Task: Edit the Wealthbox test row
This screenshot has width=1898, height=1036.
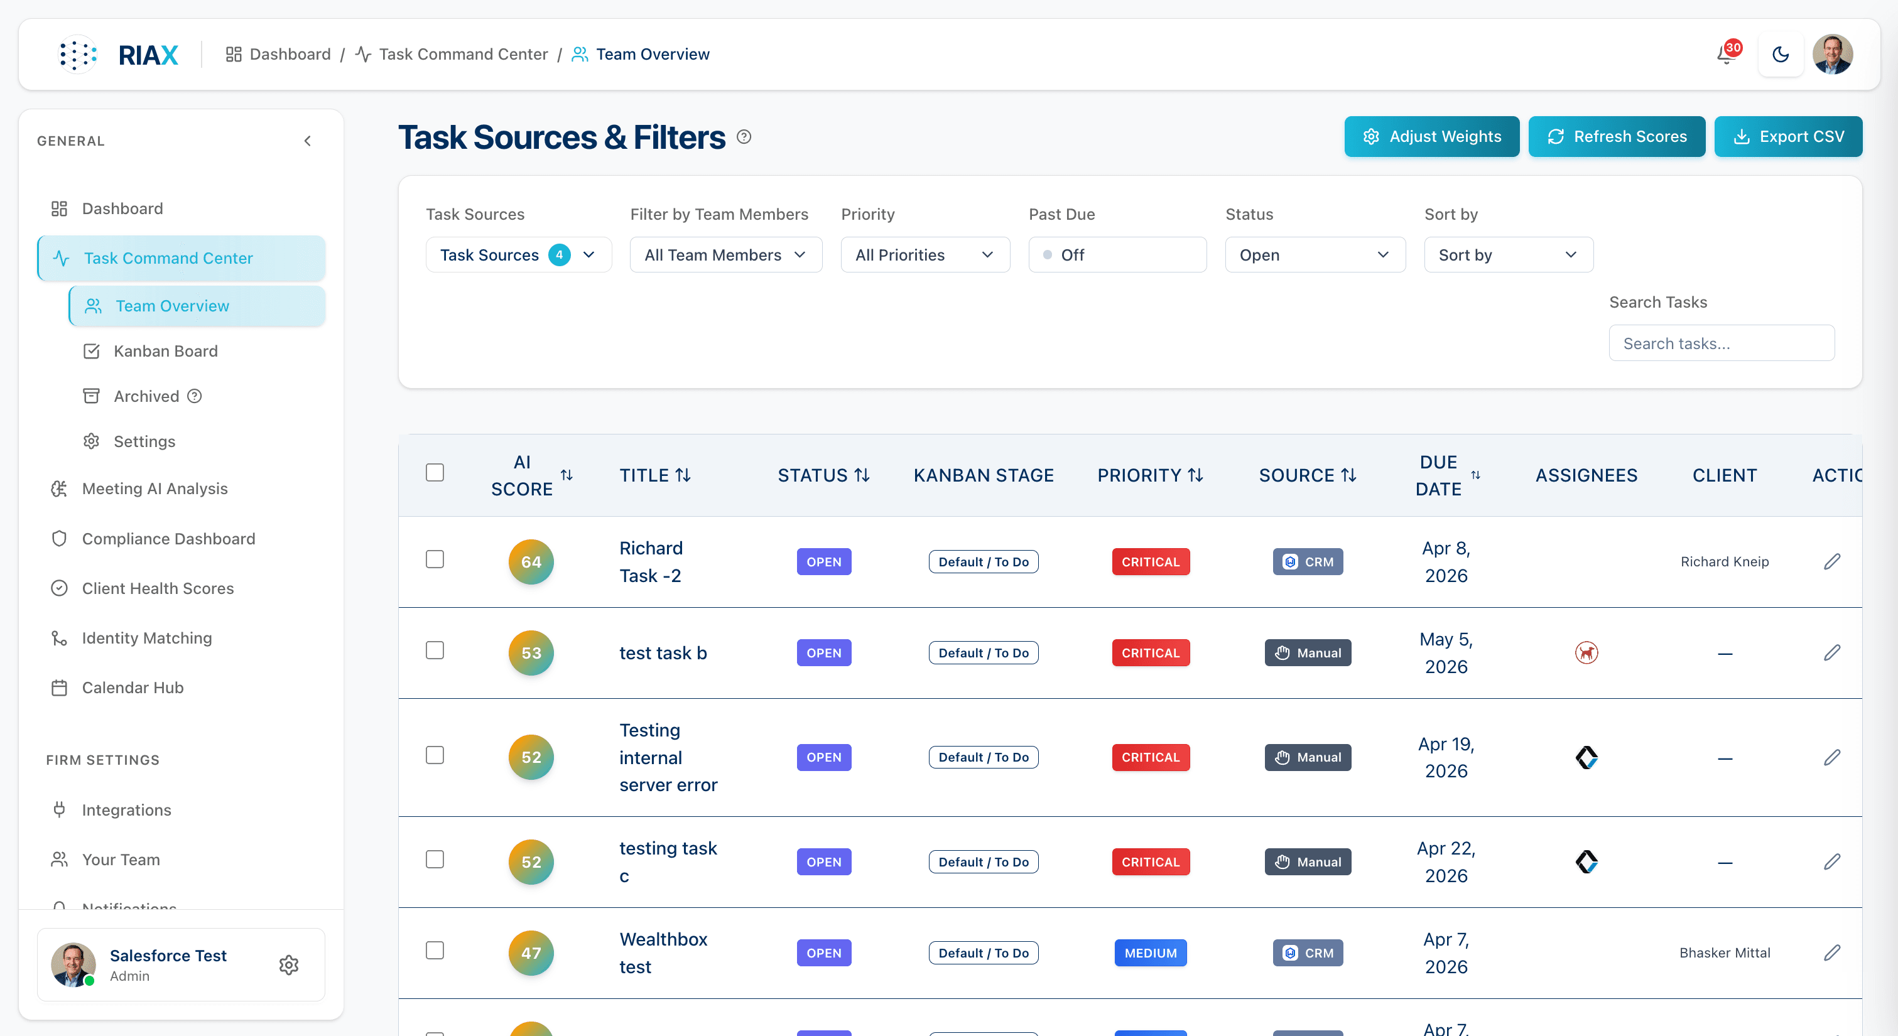Action: click(x=1833, y=952)
